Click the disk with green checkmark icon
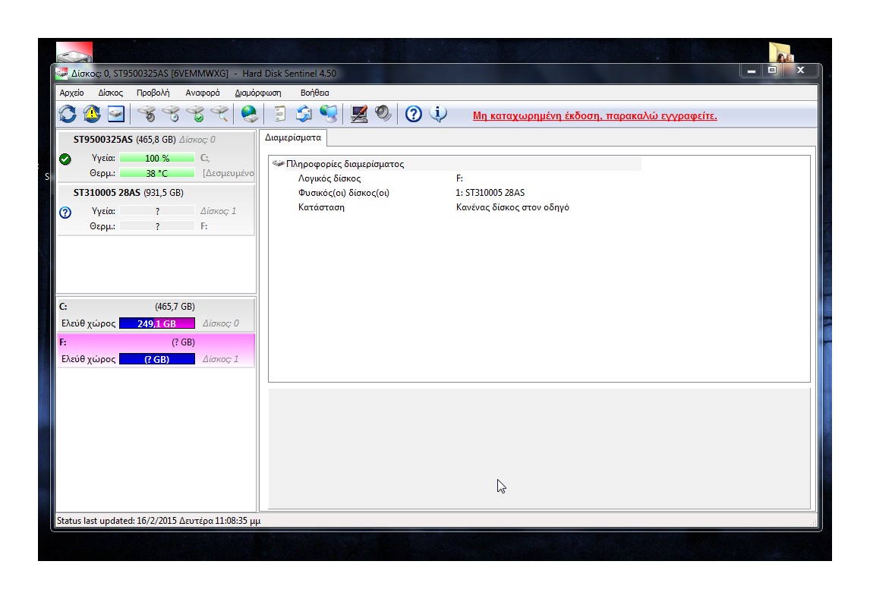Image resolution: width=870 pixels, height=599 pixels. pos(196,114)
